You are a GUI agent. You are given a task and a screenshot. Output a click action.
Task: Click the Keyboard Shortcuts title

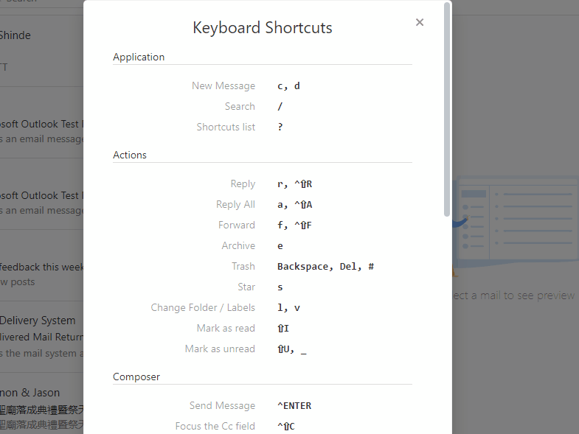[263, 28]
